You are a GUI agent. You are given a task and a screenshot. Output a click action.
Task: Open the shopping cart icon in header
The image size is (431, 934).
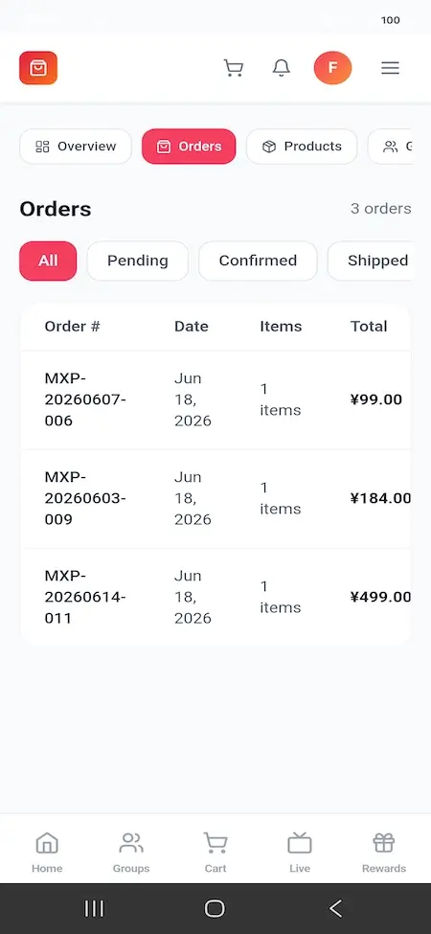(234, 68)
